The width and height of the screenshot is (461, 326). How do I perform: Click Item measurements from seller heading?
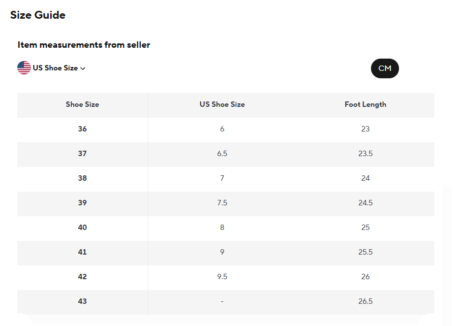pos(84,45)
